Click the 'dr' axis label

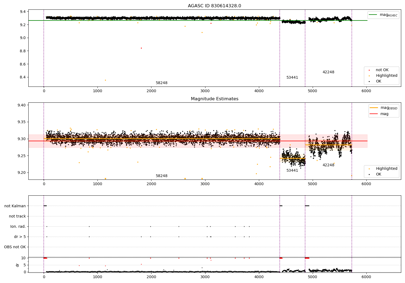18,265
